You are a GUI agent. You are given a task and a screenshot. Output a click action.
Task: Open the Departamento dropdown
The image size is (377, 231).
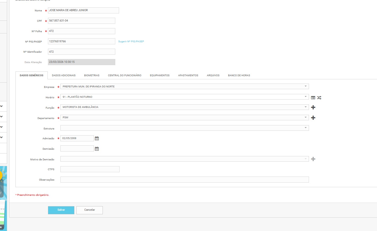[305, 118]
